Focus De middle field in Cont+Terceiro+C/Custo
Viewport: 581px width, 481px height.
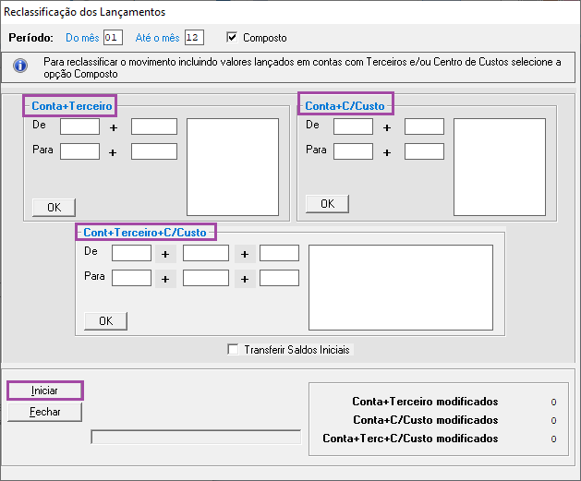click(206, 253)
